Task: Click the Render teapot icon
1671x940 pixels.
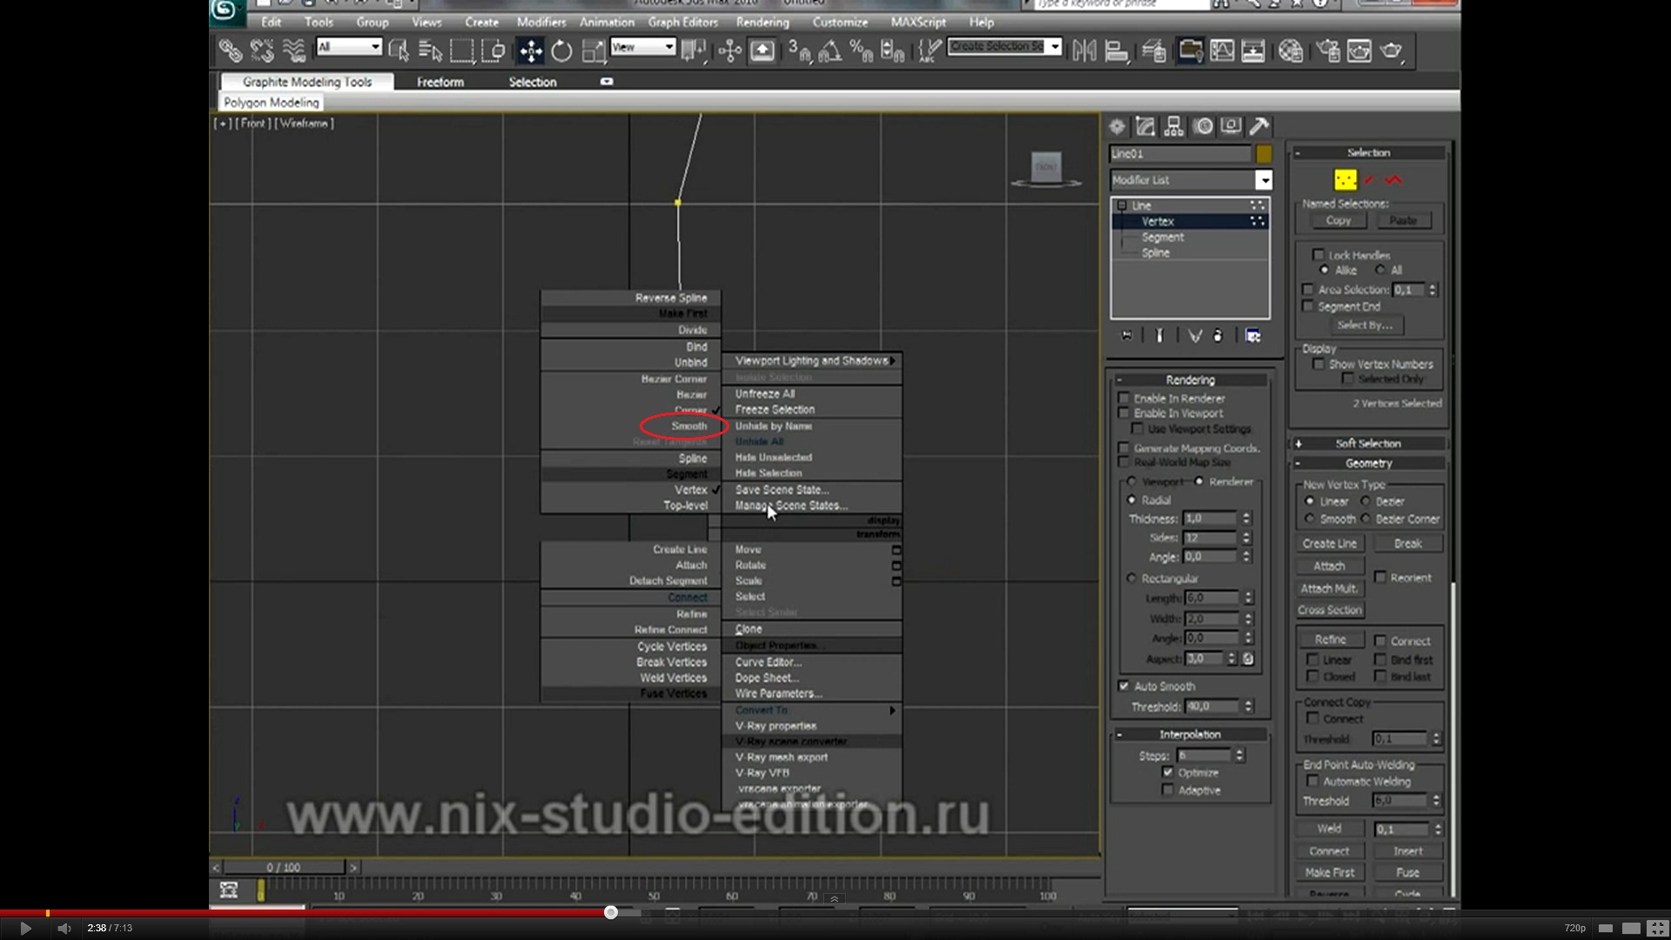Action: pyautogui.click(x=1391, y=51)
